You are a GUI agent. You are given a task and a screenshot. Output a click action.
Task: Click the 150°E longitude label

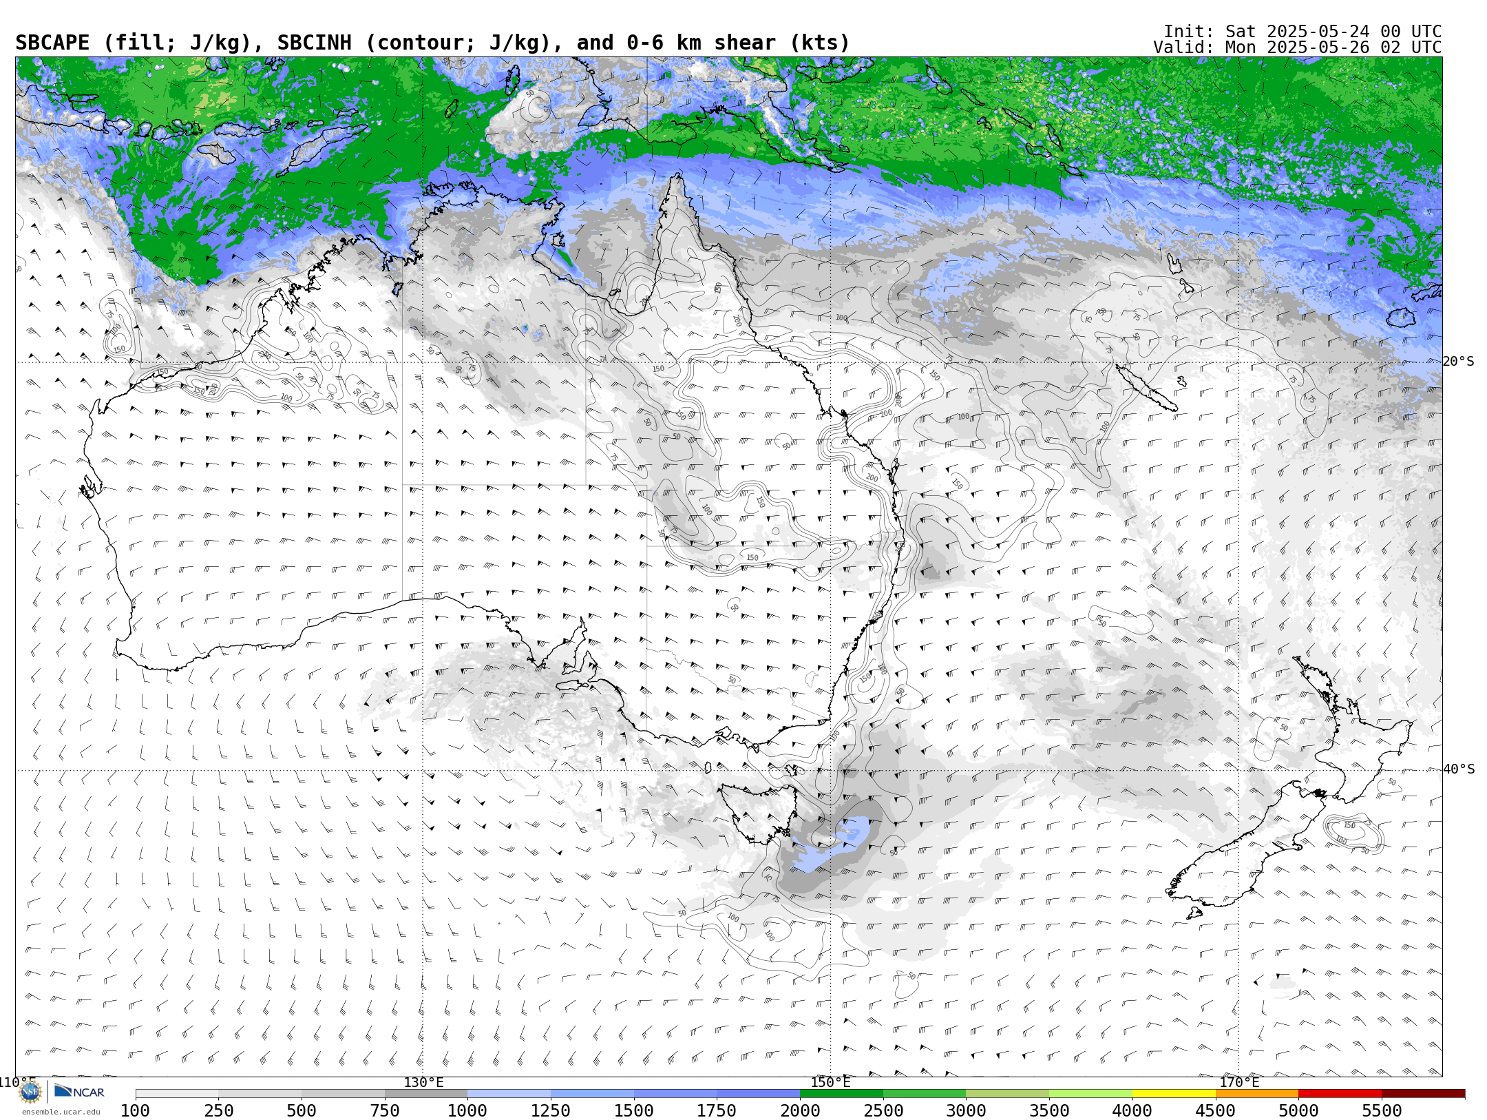pos(830,1082)
